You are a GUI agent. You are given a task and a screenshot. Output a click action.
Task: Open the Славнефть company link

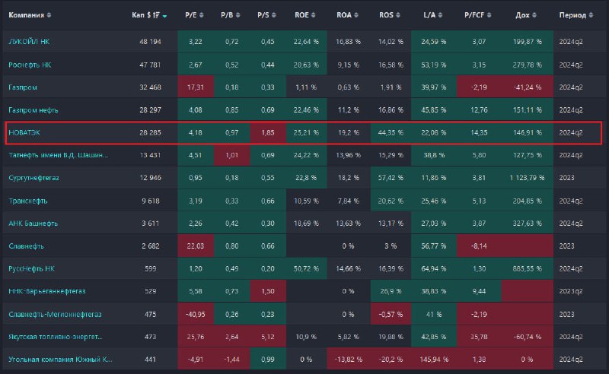[26, 246]
